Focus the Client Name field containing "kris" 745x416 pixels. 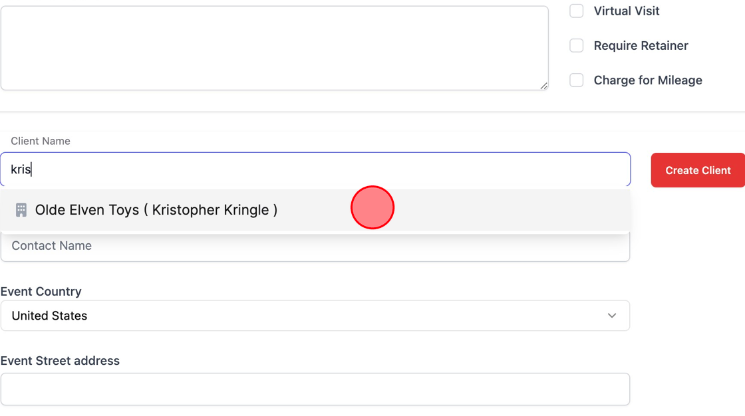tap(315, 169)
